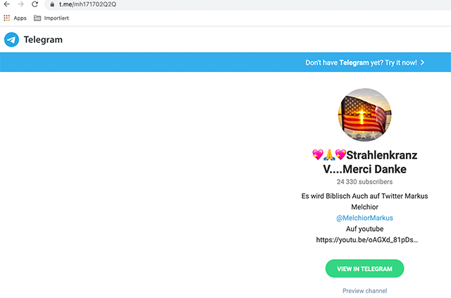Image resolution: width=451 pixels, height=298 pixels.
Task: Open the channel's American flag profile picture
Action: [x=365, y=115]
